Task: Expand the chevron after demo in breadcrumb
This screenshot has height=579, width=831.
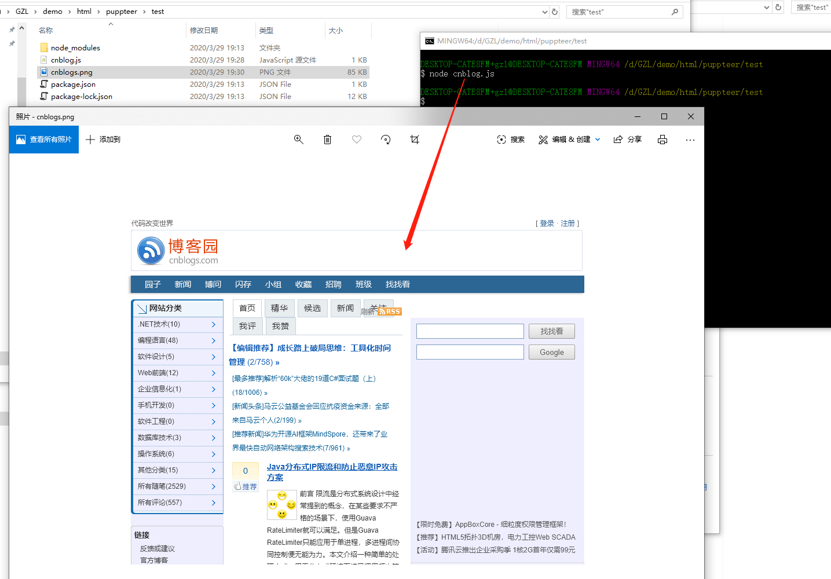Action: (70, 12)
